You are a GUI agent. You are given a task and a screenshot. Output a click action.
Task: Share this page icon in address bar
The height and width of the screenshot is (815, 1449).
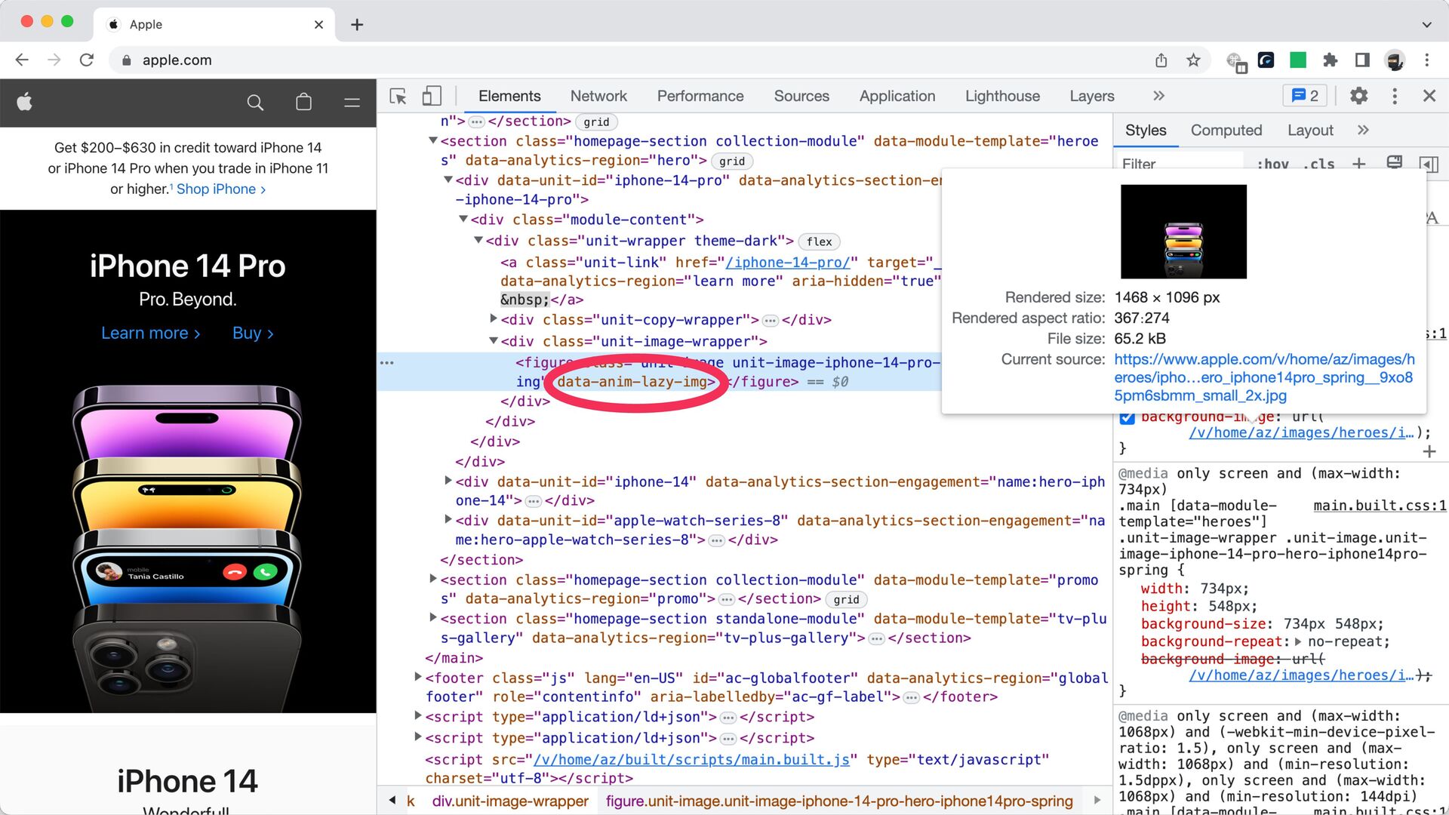tap(1161, 60)
